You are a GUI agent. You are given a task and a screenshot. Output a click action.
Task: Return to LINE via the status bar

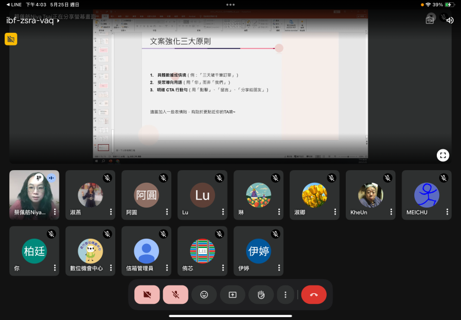point(14,4)
